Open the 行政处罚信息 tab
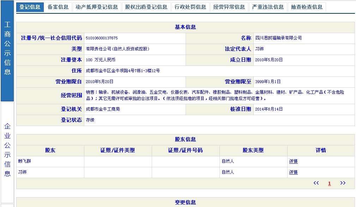This screenshot has height=207, width=356. (190, 7)
